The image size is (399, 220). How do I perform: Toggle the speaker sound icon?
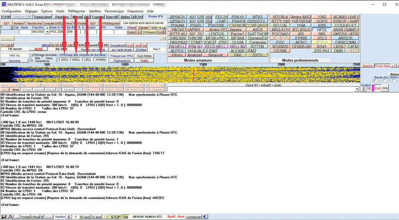[x=205, y=217]
